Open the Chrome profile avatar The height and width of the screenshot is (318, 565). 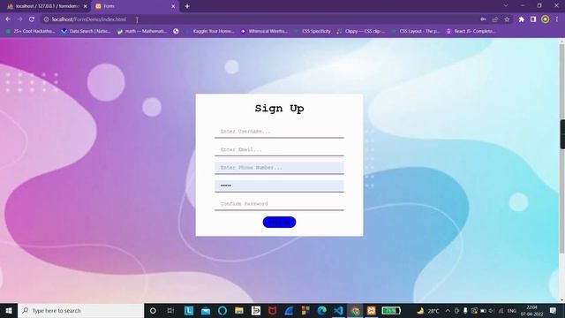pyautogui.click(x=546, y=19)
